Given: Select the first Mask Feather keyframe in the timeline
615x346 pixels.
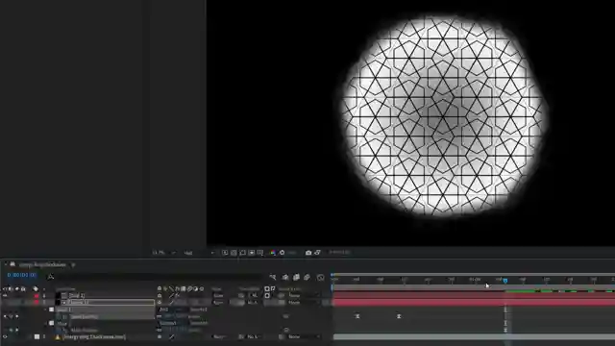Looking at the screenshot, I should click(357, 316).
